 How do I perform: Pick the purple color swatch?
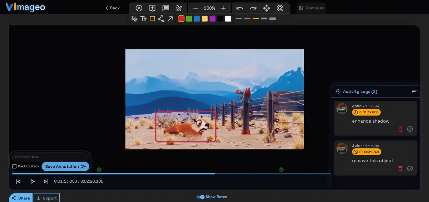(212, 19)
